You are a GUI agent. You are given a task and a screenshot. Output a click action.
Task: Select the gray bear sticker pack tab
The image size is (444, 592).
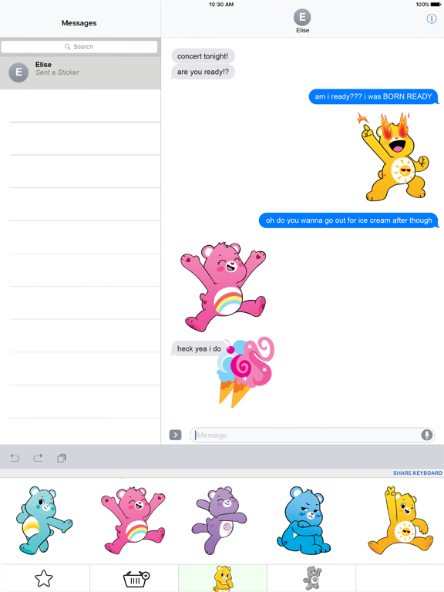coord(312,578)
